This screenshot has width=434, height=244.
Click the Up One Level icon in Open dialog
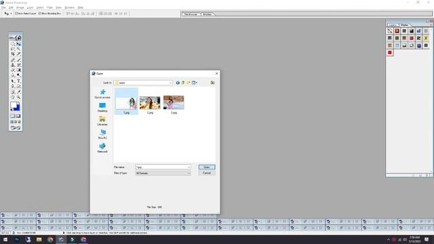click(x=183, y=83)
